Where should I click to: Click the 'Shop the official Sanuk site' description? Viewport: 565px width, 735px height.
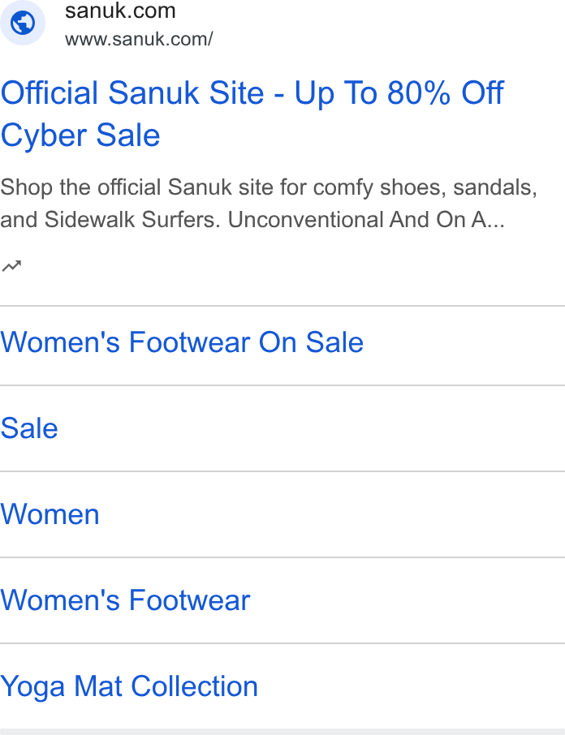137,187
